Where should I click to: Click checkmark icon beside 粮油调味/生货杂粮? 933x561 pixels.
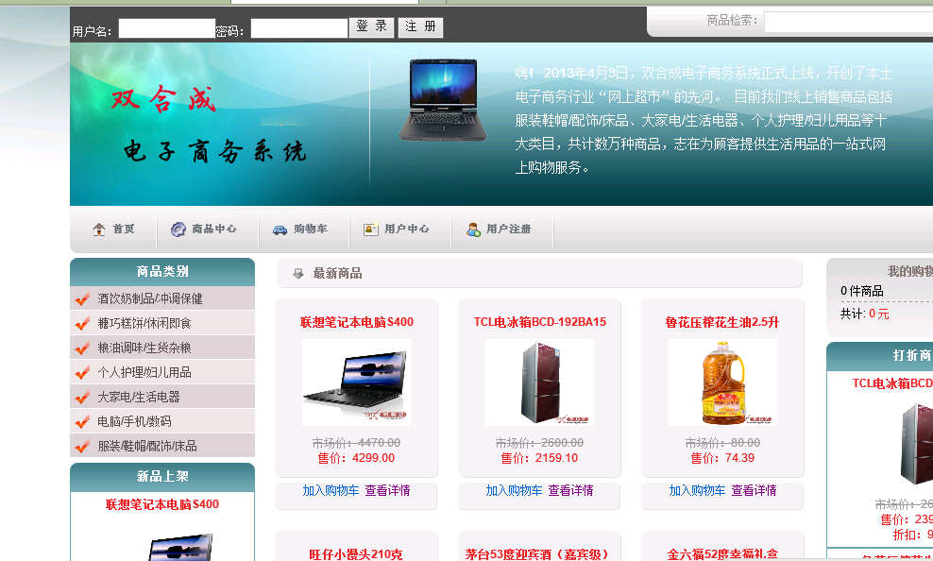[83, 348]
